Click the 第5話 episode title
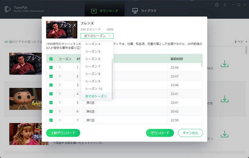249x158 pixels. click(90, 103)
